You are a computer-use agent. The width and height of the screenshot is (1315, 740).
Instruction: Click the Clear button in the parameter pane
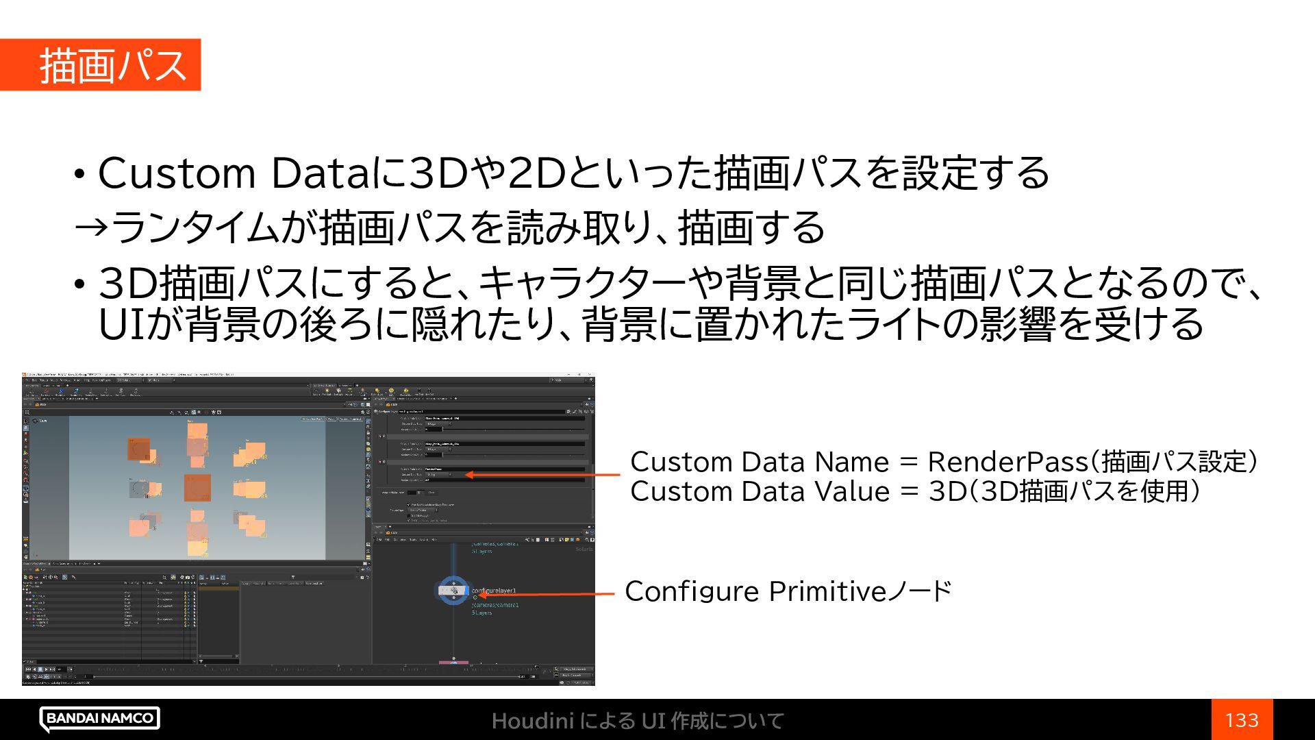(431, 493)
